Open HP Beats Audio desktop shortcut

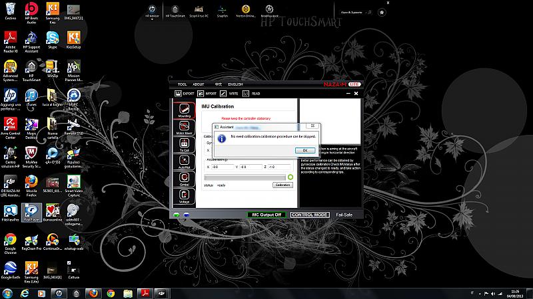tap(31, 13)
